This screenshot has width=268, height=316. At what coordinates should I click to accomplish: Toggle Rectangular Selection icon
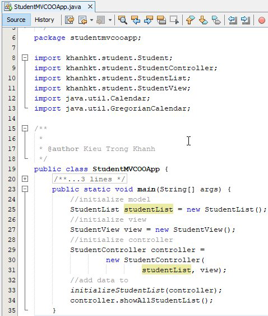click(x=174, y=20)
